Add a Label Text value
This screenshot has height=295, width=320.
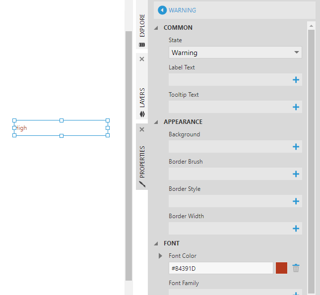[x=296, y=80]
